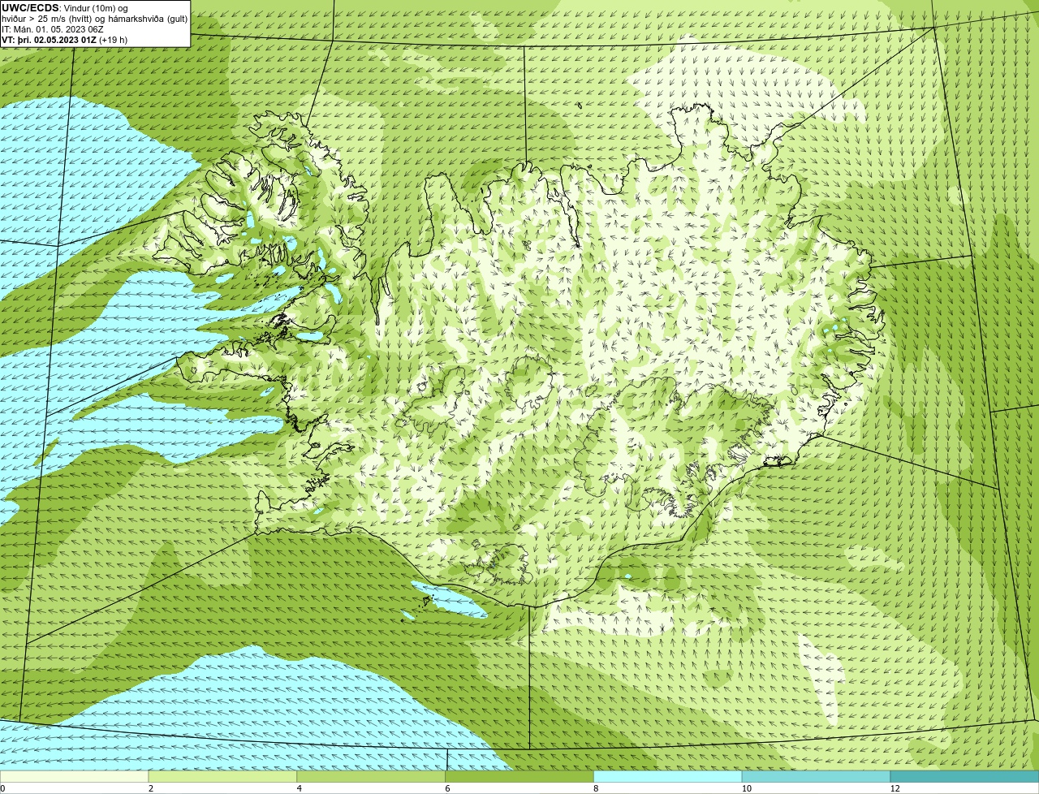Select the light green 2–4 m/s legend swatch
The height and width of the screenshot is (794, 1039).
(x=222, y=777)
